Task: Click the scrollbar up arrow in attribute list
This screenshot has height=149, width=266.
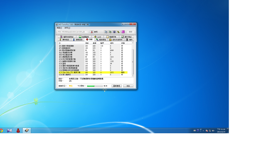Action: click(133, 43)
